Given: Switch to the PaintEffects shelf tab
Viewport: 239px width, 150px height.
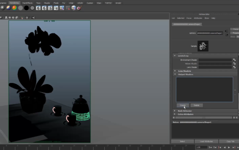Looking at the screenshot, I should click(27, 3).
